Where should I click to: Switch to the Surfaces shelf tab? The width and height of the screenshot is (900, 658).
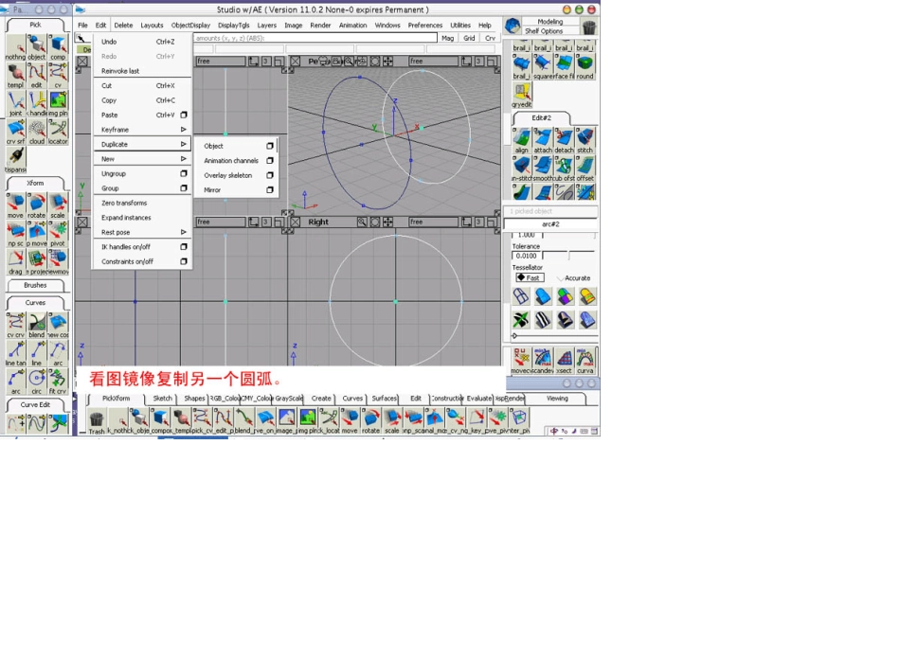click(385, 399)
